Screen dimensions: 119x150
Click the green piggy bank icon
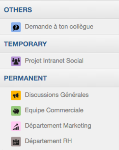16,111
